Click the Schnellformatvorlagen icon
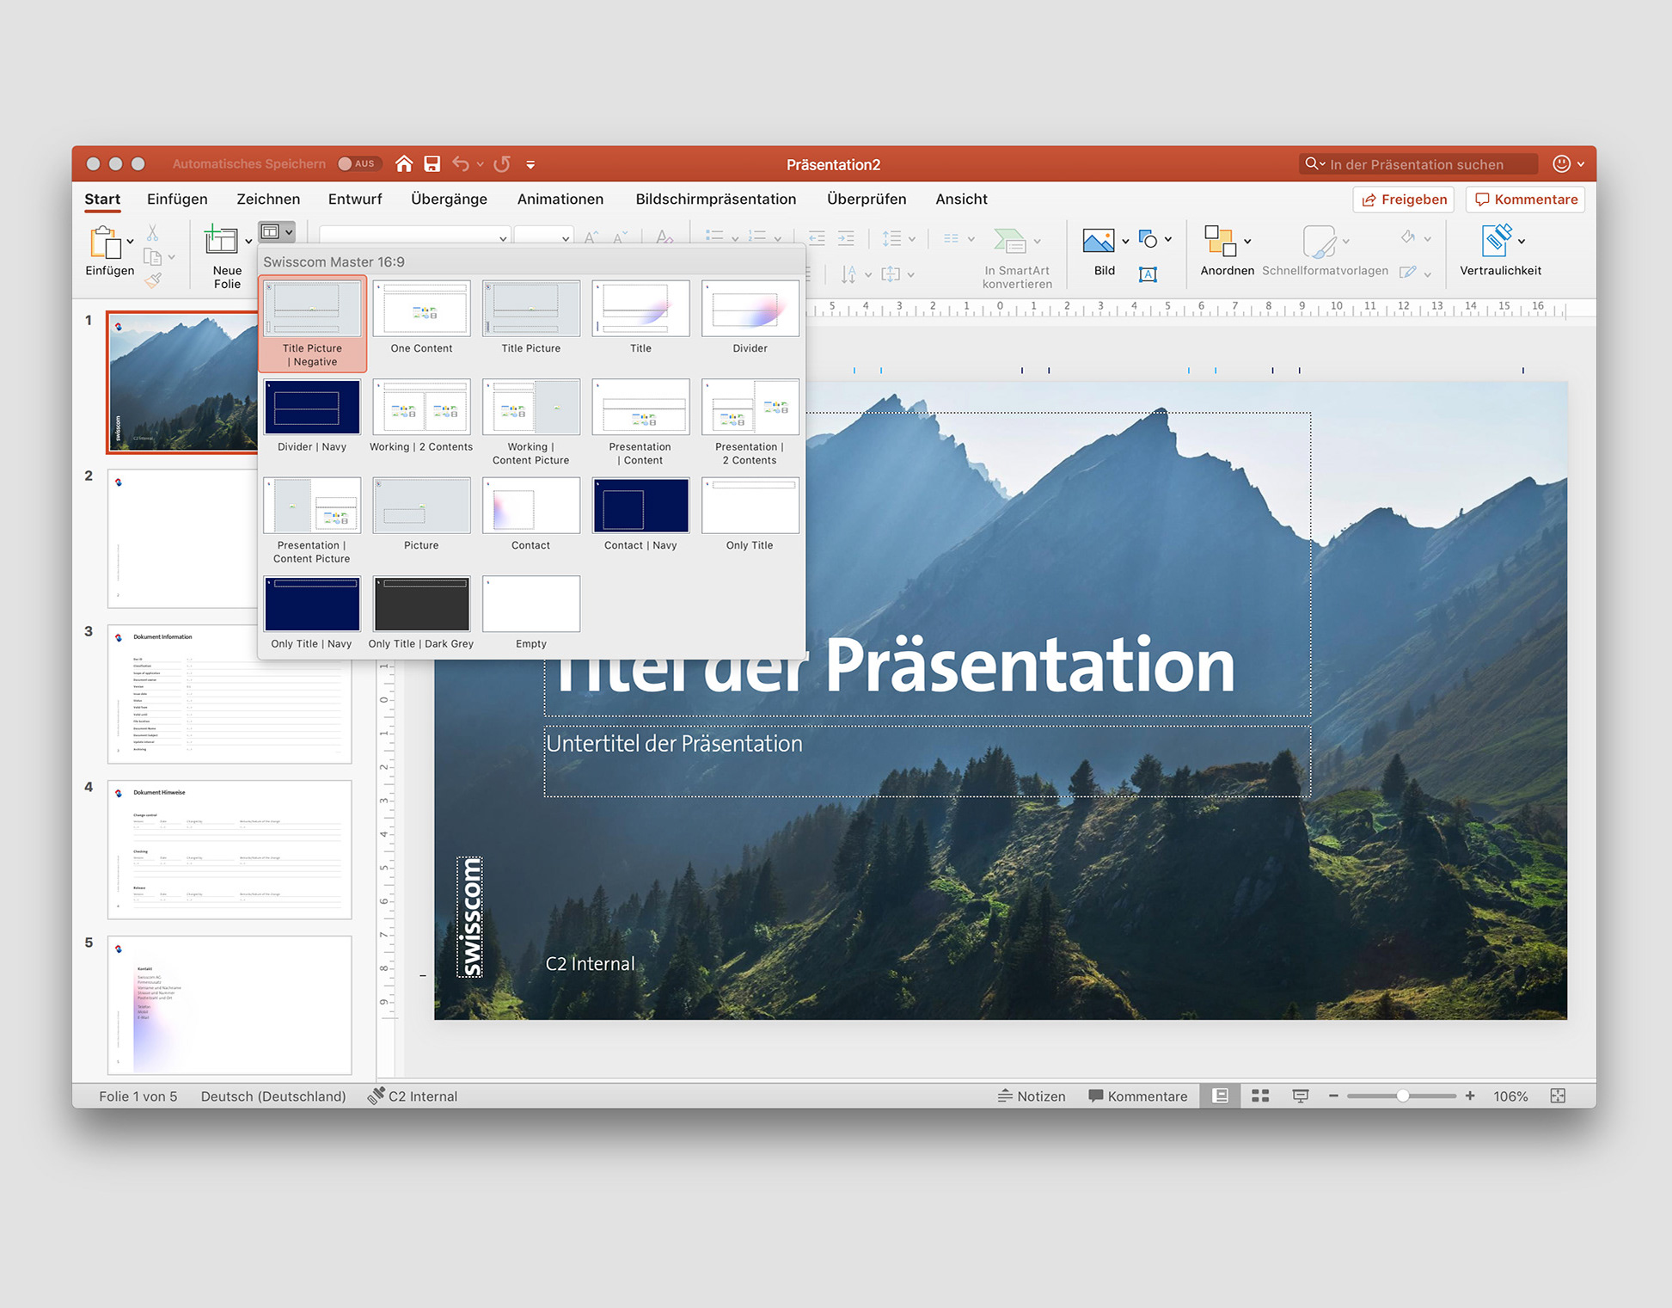 point(1319,242)
